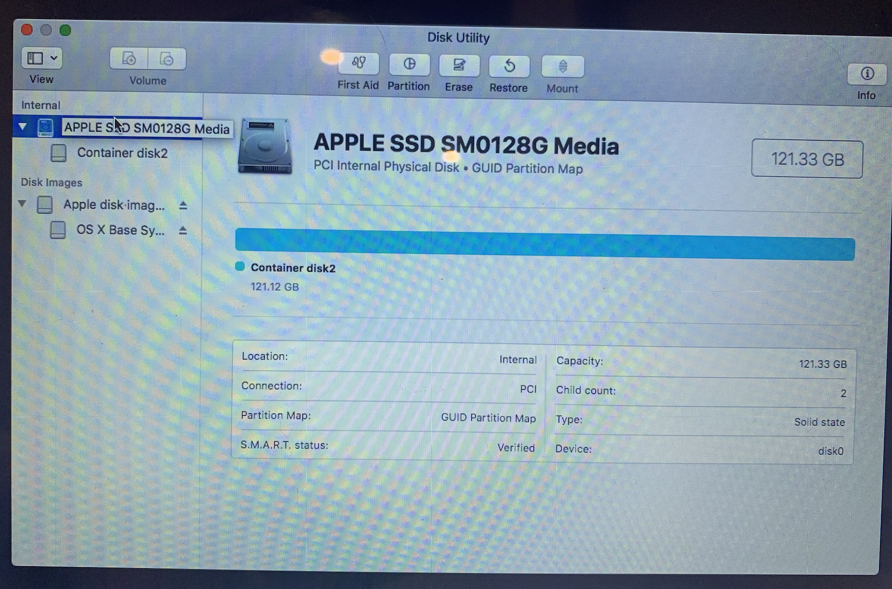Click the 121.12 GB container size text

(275, 287)
